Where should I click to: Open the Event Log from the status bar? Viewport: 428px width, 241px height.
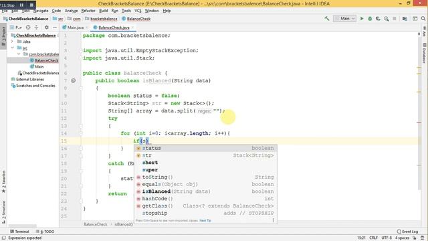coord(407,232)
